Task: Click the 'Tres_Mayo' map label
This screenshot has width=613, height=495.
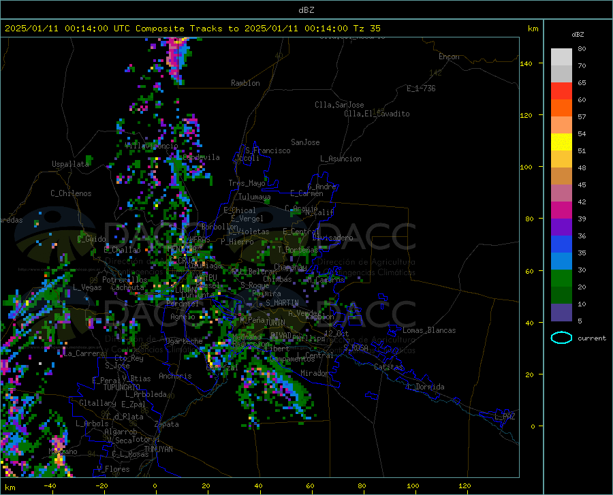Action: 247,183
